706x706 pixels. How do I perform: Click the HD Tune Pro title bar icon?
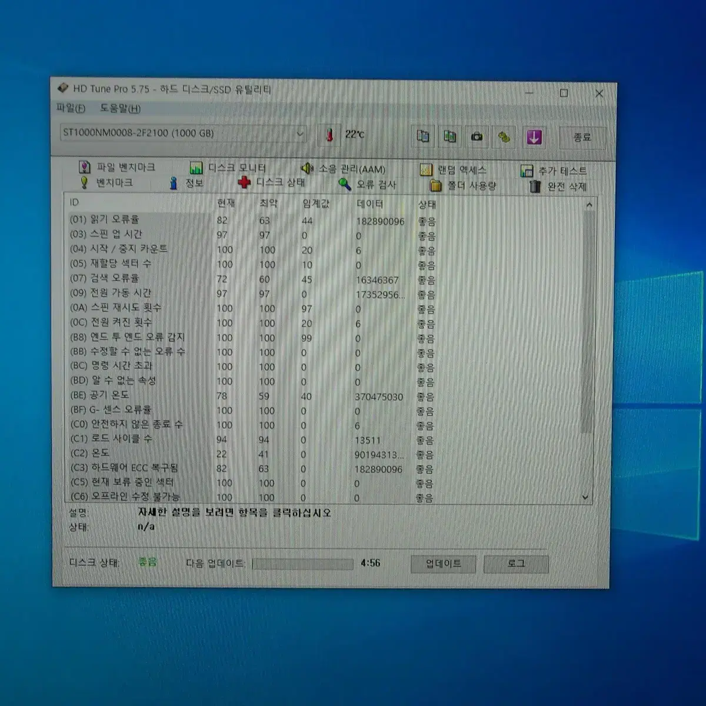point(62,88)
